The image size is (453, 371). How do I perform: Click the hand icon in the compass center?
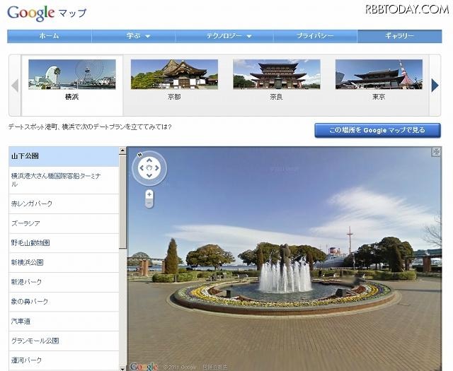coord(149,168)
